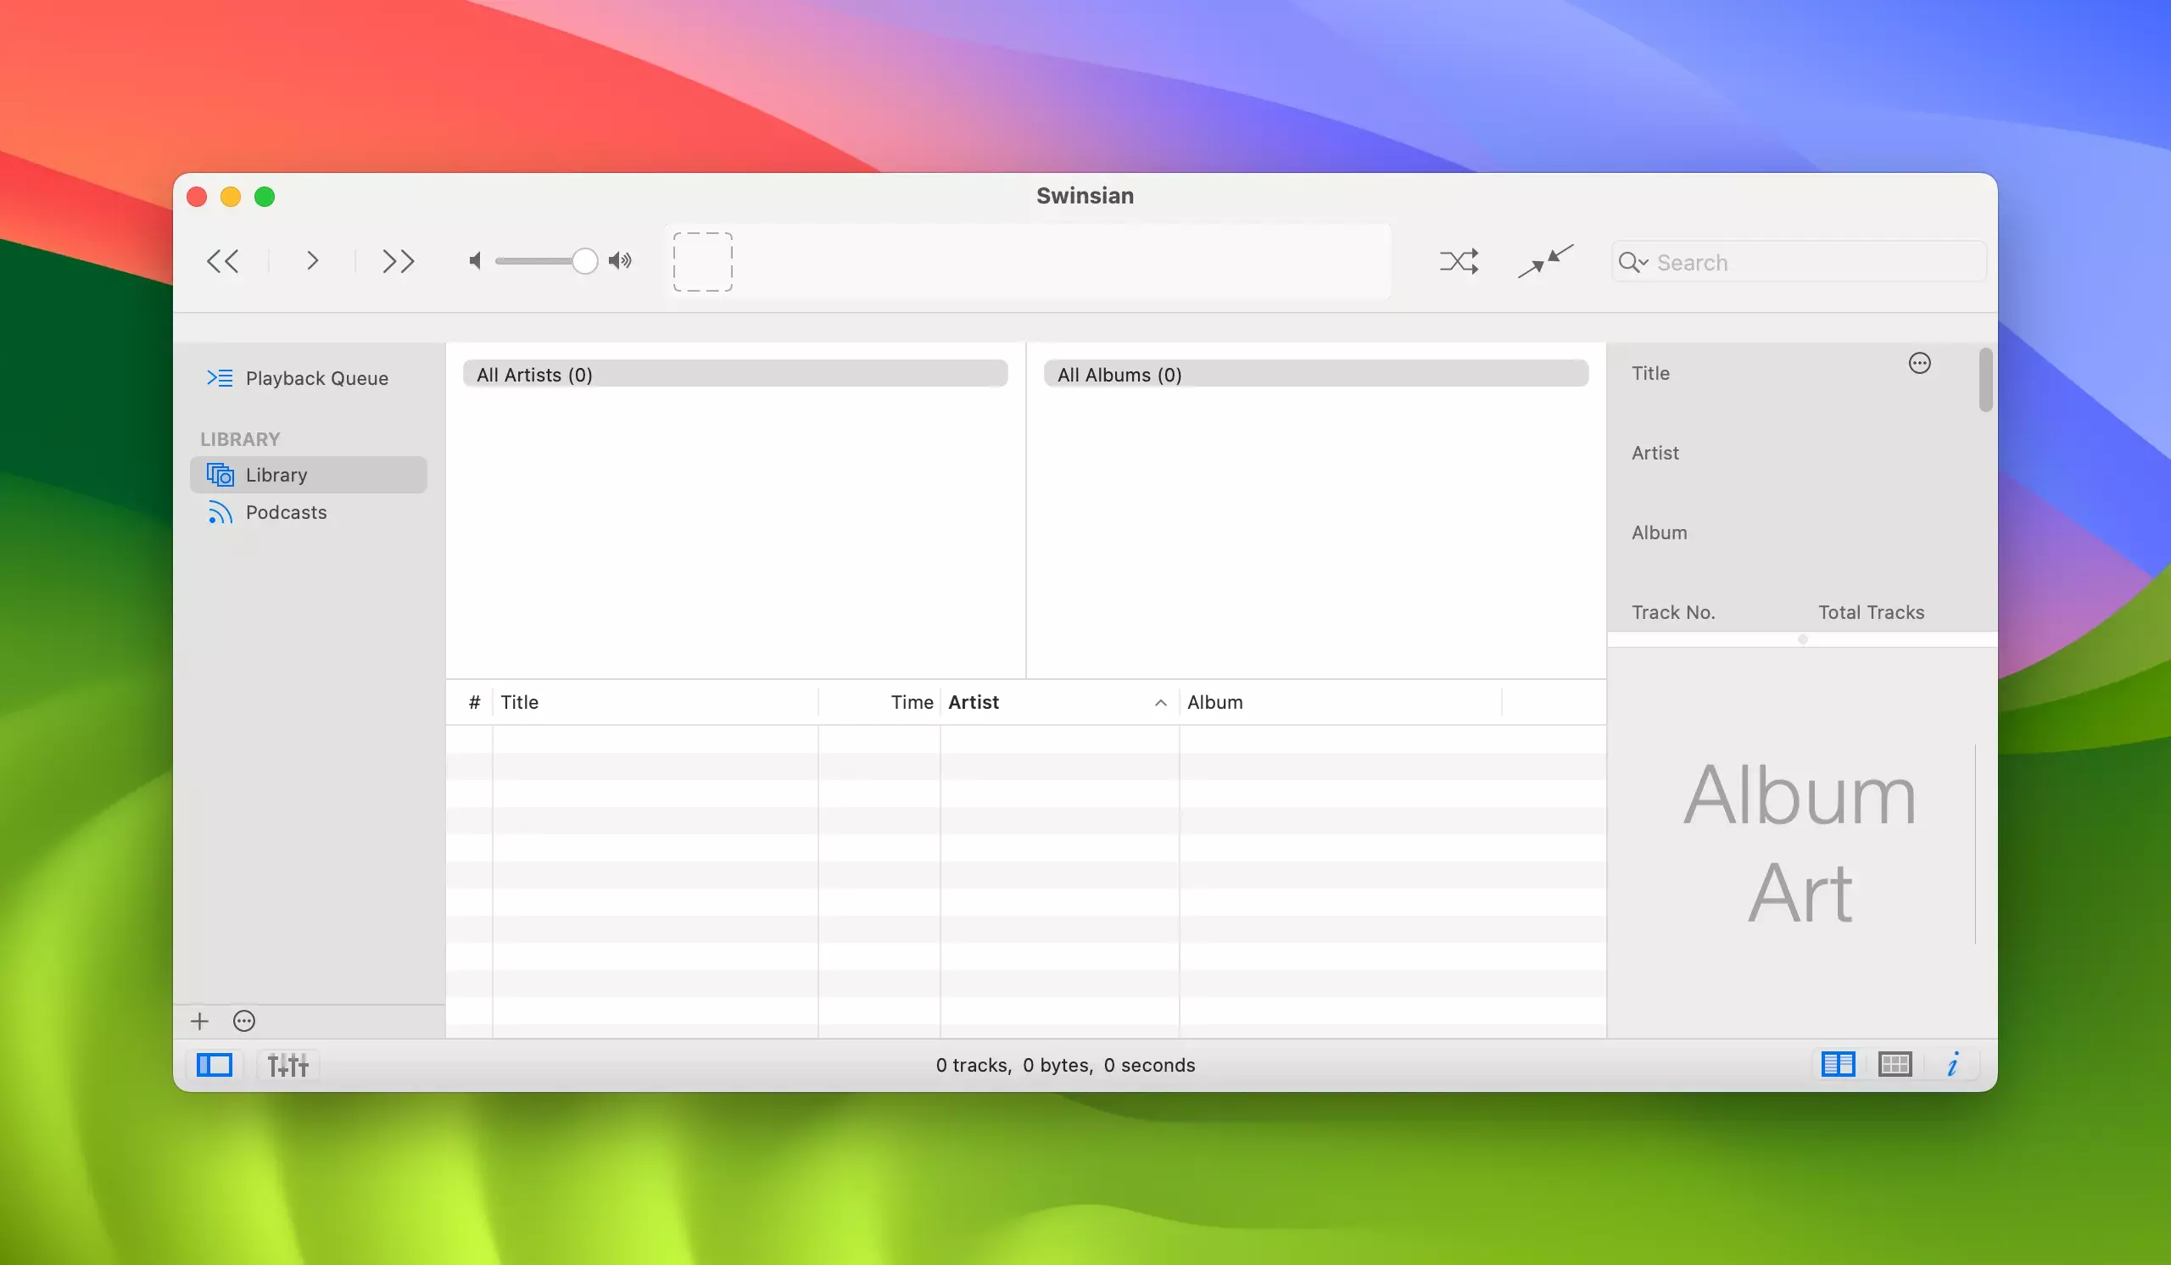Toggle the track info inspector
Viewport: 2171px width, 1265px height.
(1953, 1064)
